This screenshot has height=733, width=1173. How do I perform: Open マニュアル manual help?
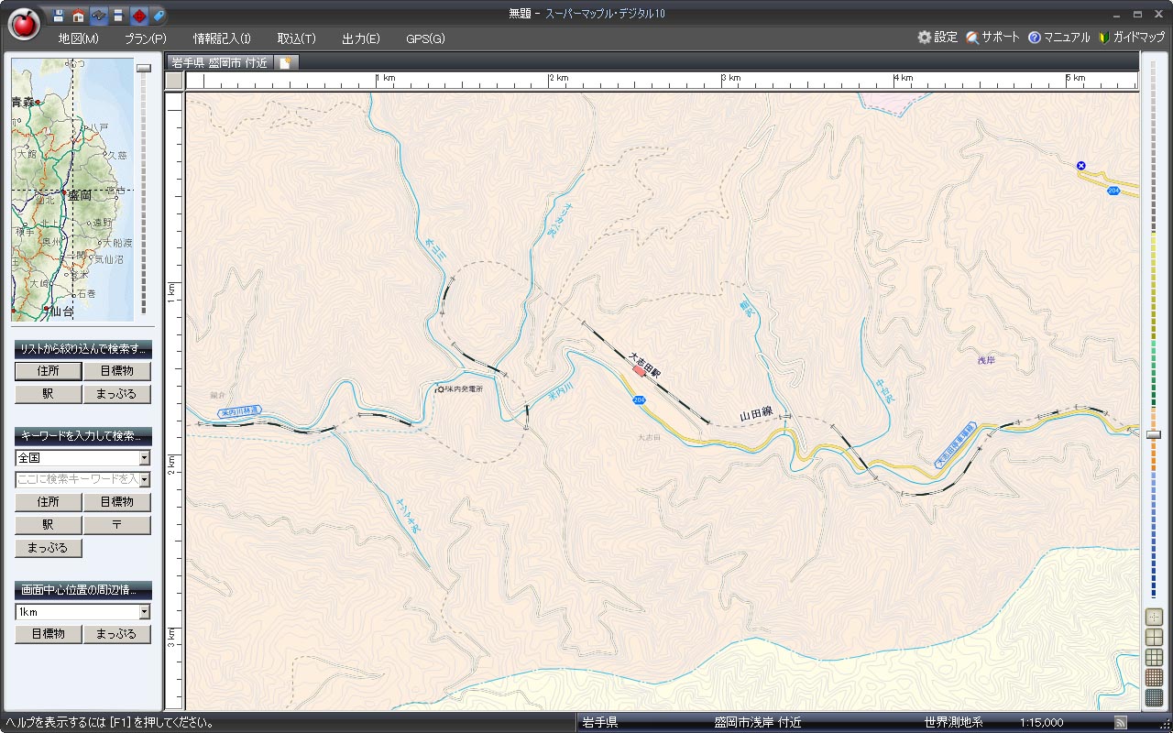pyautogui.click(x=1059, y=38)
